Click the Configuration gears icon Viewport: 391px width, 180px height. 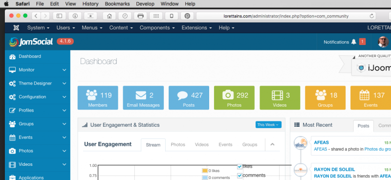[12, 97]
